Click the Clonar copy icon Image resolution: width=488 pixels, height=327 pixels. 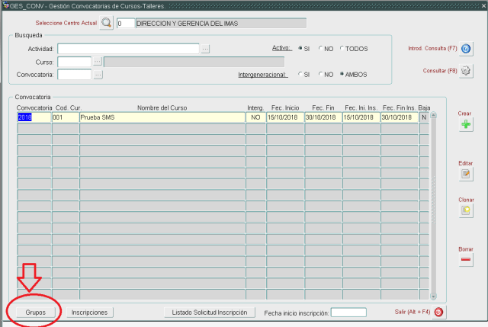coord(465,211)
